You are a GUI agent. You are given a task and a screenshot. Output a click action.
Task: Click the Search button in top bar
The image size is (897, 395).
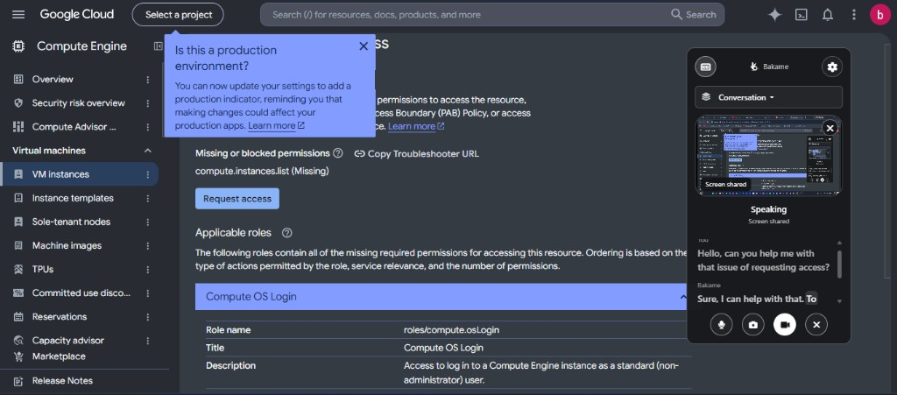pos(694,15)
